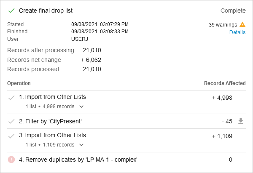253x173 pixels.
Task: Click the checkmark for step 1 Import
Action: (11, 98)
